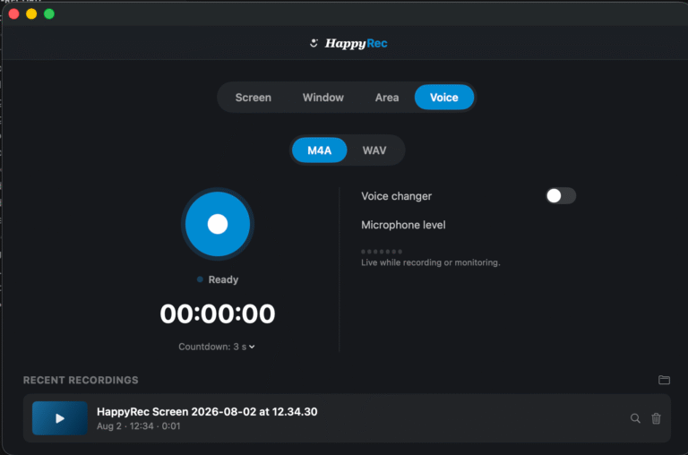Start recording with the blue record button
This screenshot has width=688, height=455.
[217, 224]
